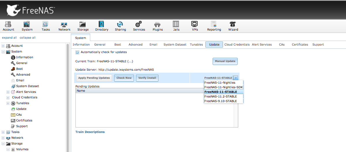Choose FreeNAS-11-Nightlies-SDK train option
This screenshot has height=152, width=346.
(x=224, y=87)
